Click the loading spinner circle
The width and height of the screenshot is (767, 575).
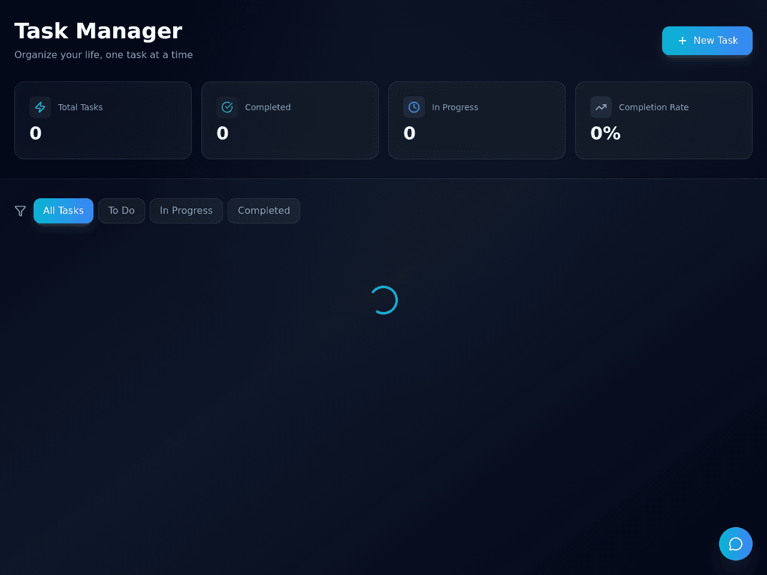pos(383,300)
